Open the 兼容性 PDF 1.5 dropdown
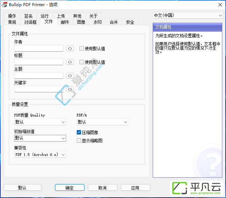Viewport: 226px width, 198px height. point(40,155)
